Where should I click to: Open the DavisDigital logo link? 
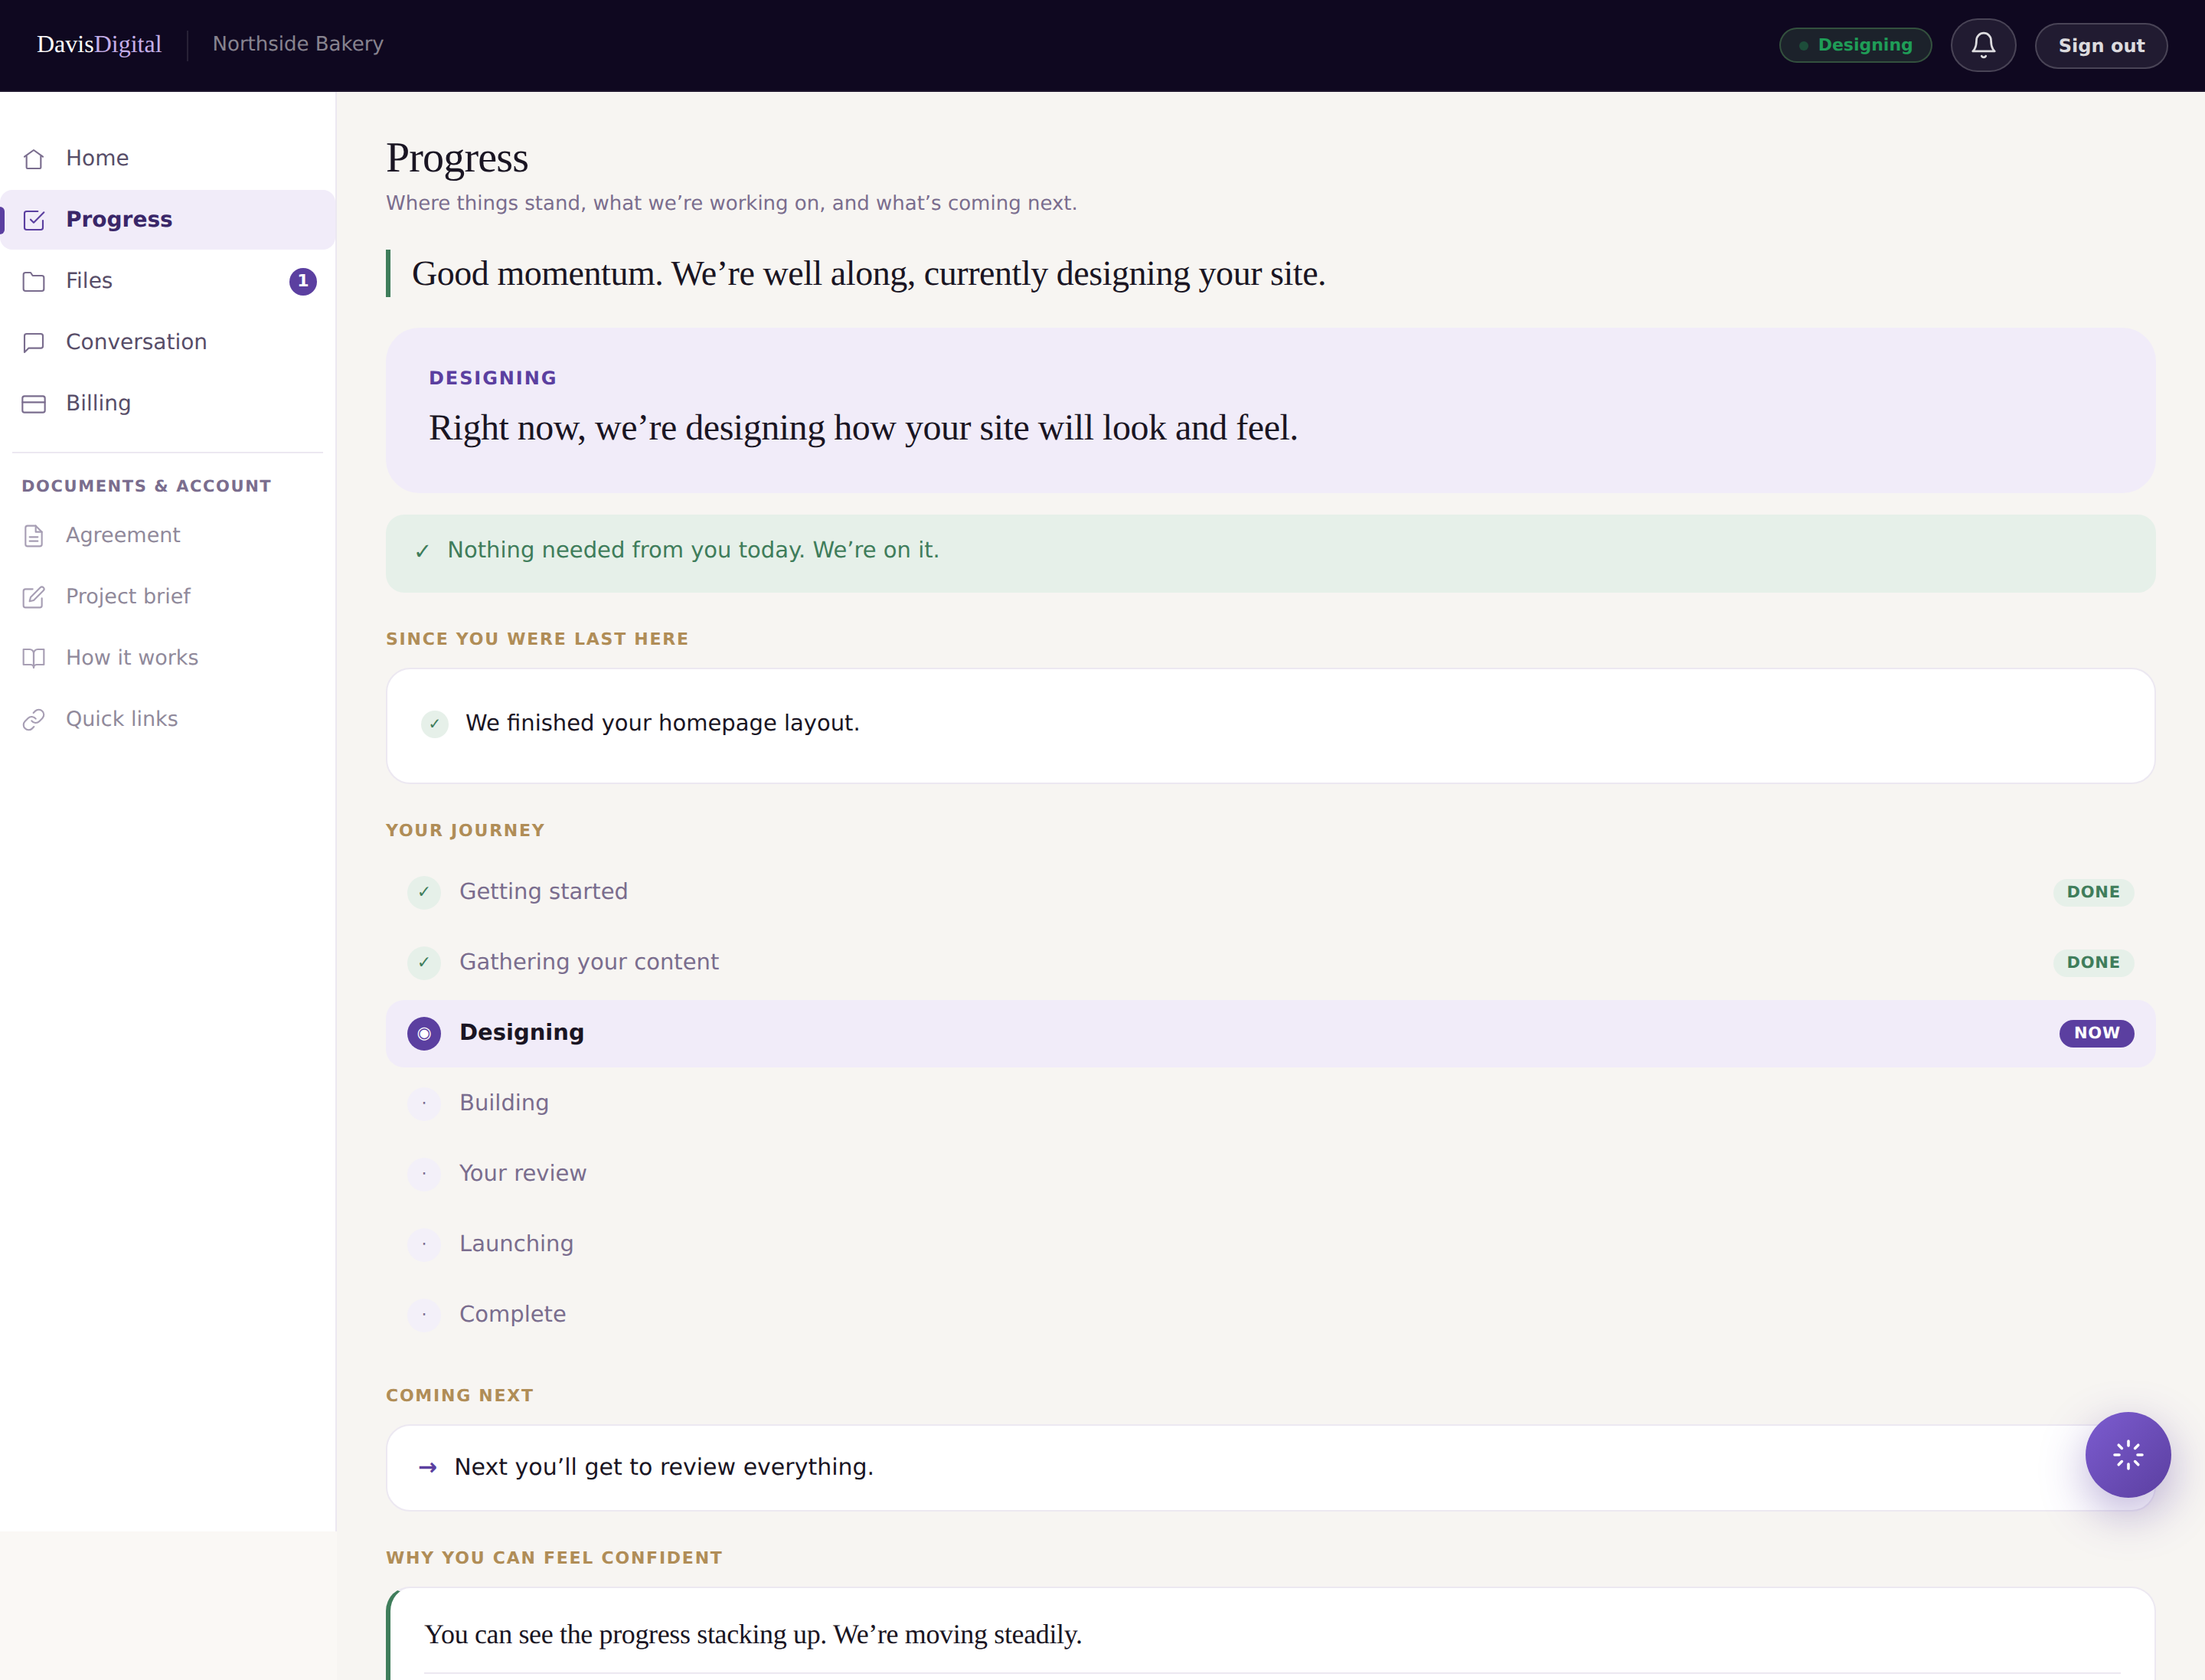[x=99, y=44]
